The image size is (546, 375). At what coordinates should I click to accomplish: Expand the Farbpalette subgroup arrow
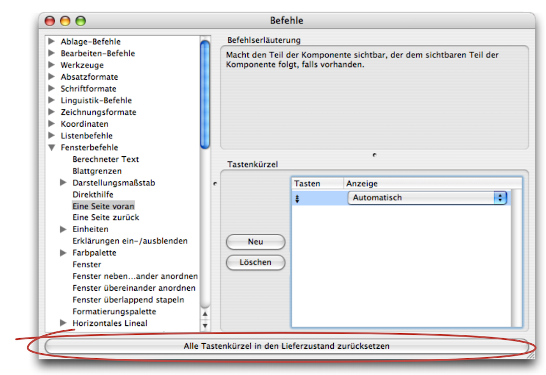pyautogui.click(x=63, y=253)
